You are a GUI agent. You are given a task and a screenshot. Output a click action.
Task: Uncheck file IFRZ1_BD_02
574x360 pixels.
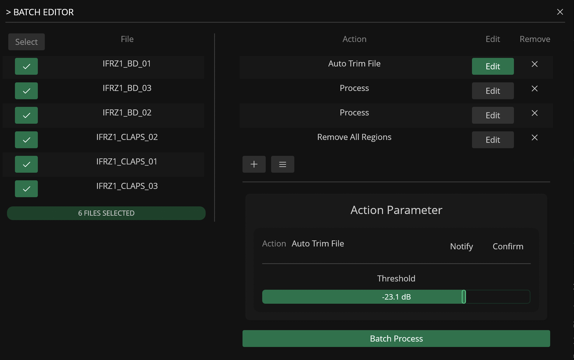coord(26,115)
